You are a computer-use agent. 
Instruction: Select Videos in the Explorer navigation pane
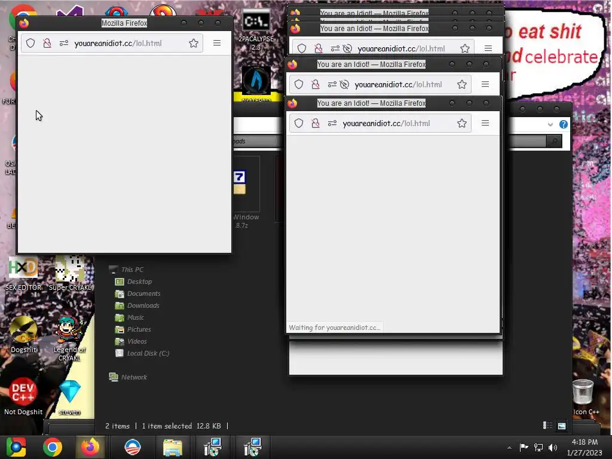coord(131,341)
